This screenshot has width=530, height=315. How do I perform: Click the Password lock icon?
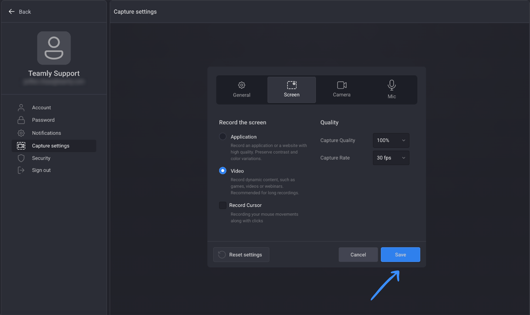coord(21,120)
